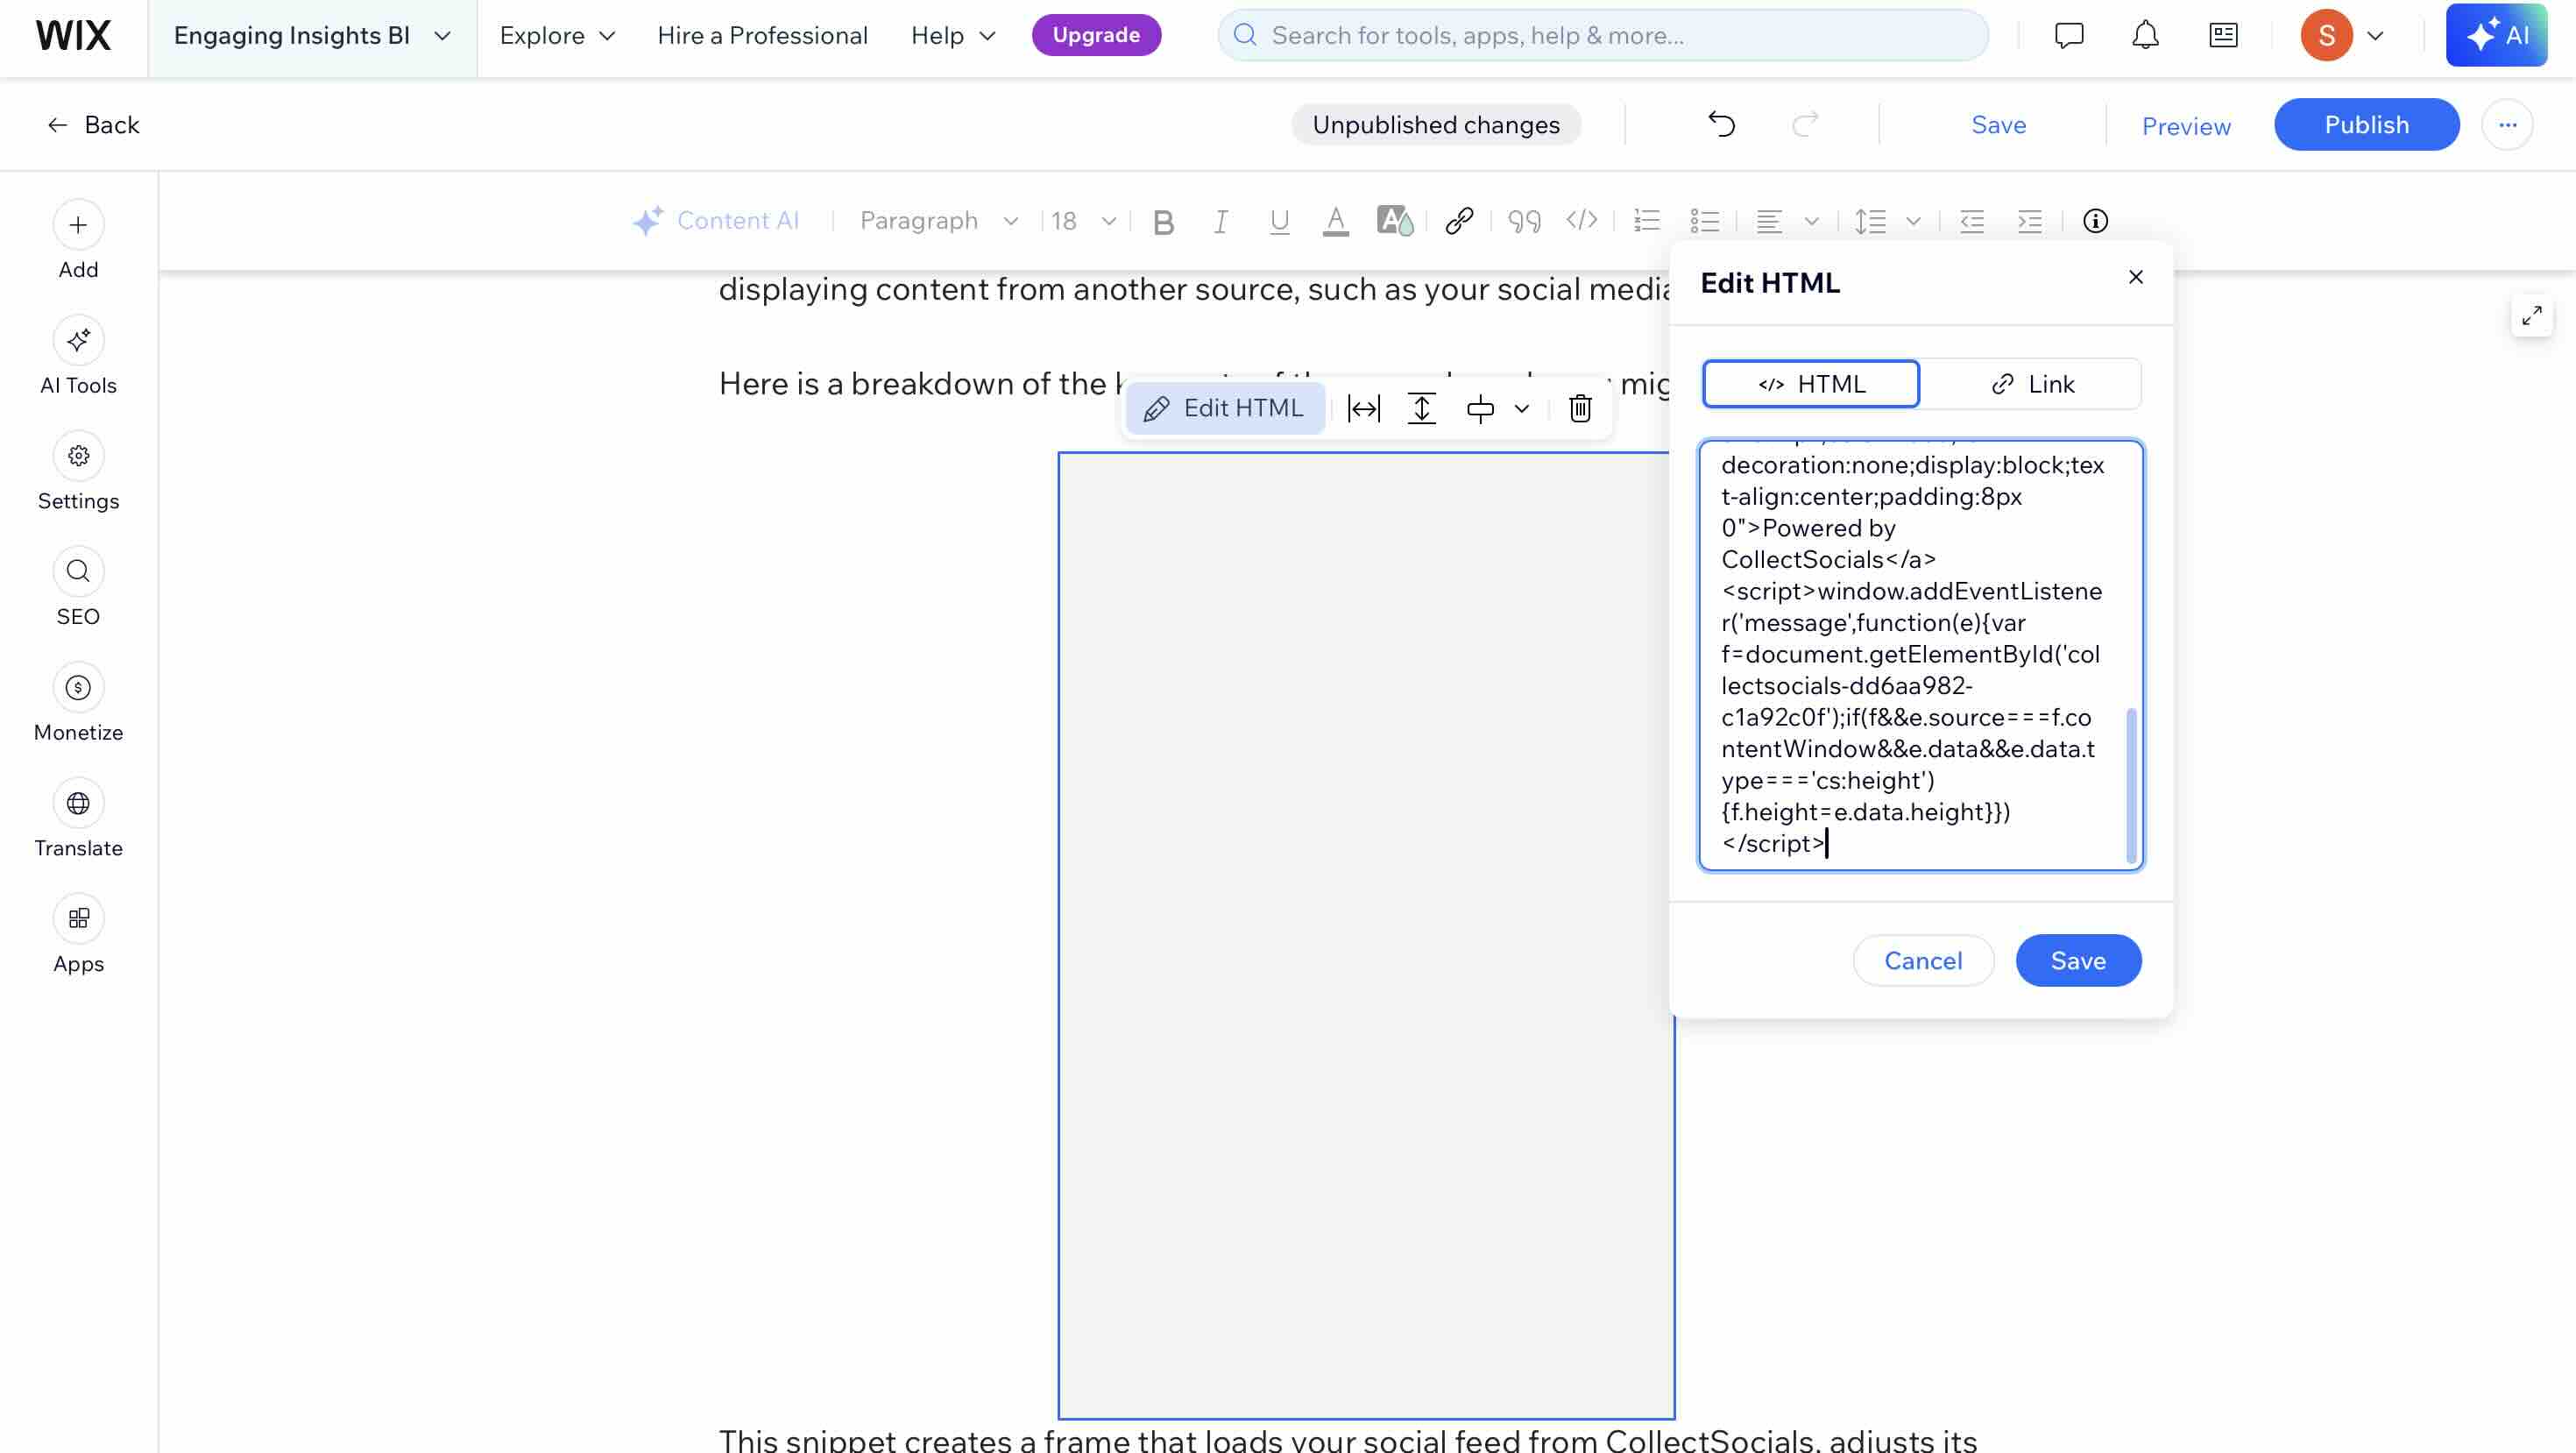
Task: Open the font size 18 dropdown
Action: coord(1083,221)
